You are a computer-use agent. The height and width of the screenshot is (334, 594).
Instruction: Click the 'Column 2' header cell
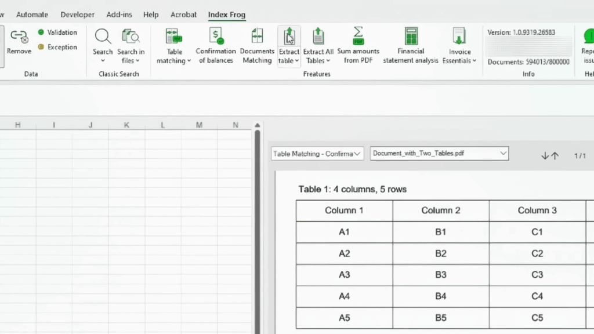441,210
